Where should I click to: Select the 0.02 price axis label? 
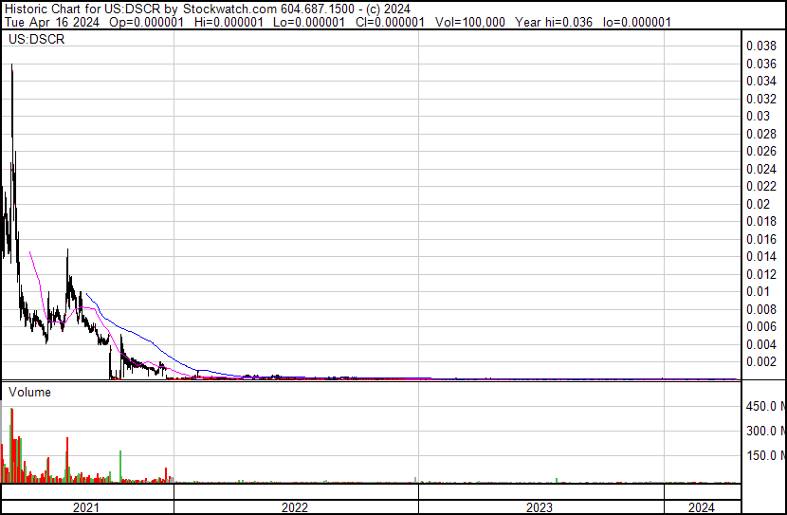click(x=758, y=204)
